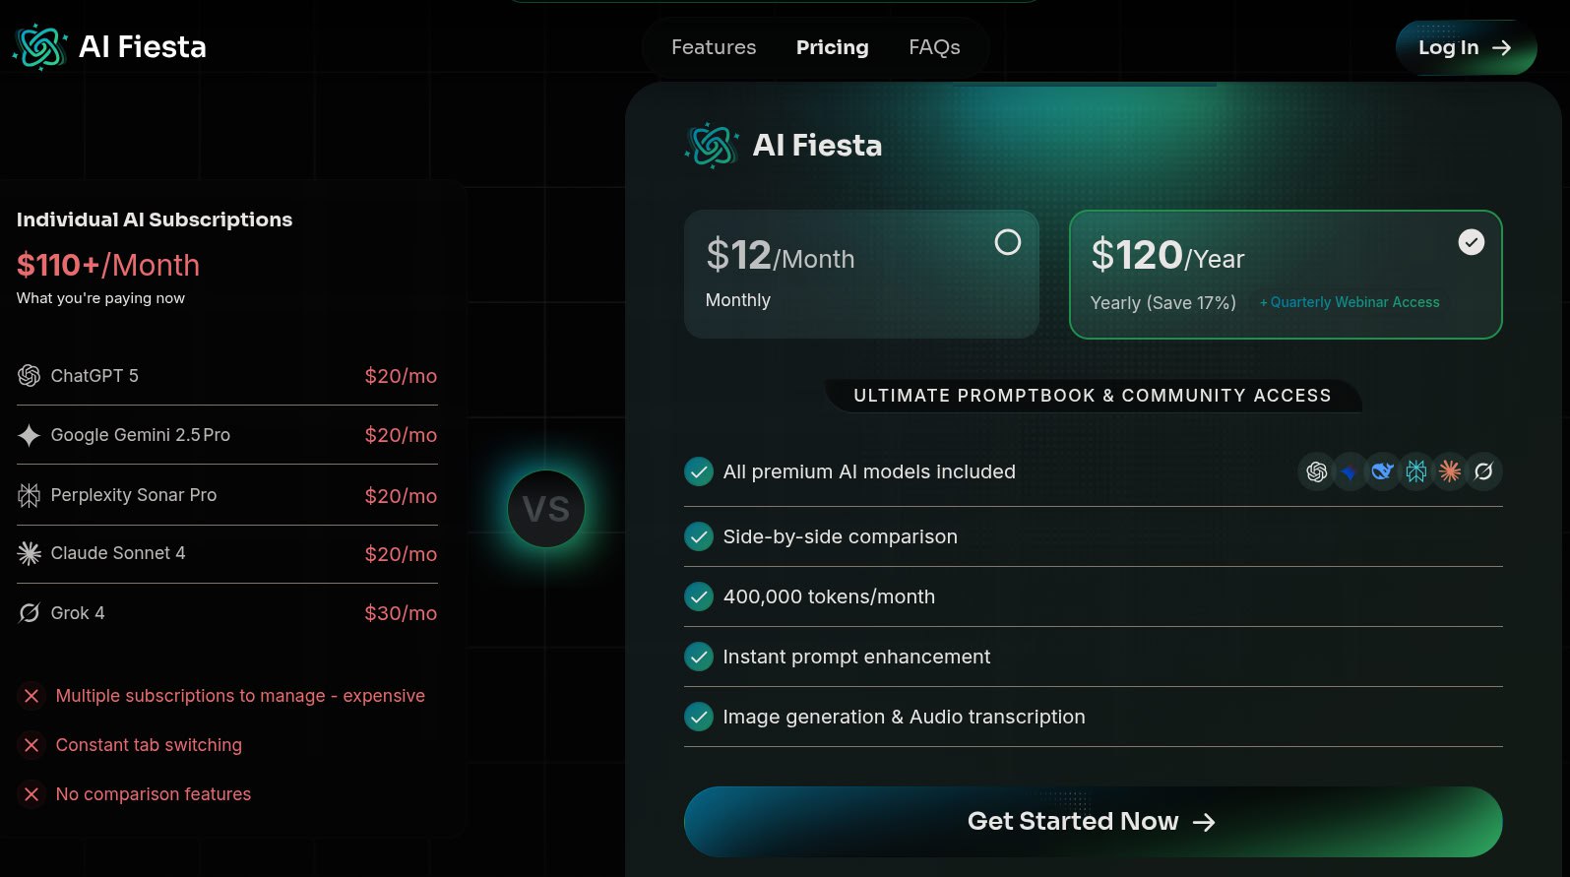This screenshot has height=877, width=1570.
Task: Click the Get Started Now button
Action: point(1093,821)
